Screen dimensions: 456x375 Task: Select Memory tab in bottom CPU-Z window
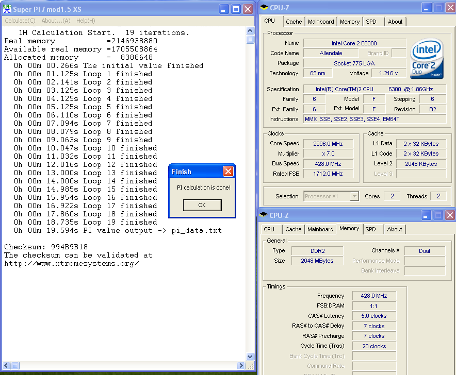tap(349, 229)
